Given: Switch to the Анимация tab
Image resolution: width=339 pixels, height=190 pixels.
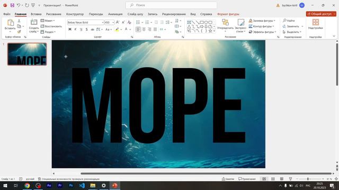Looking at the screenshot, I should 115,14.
